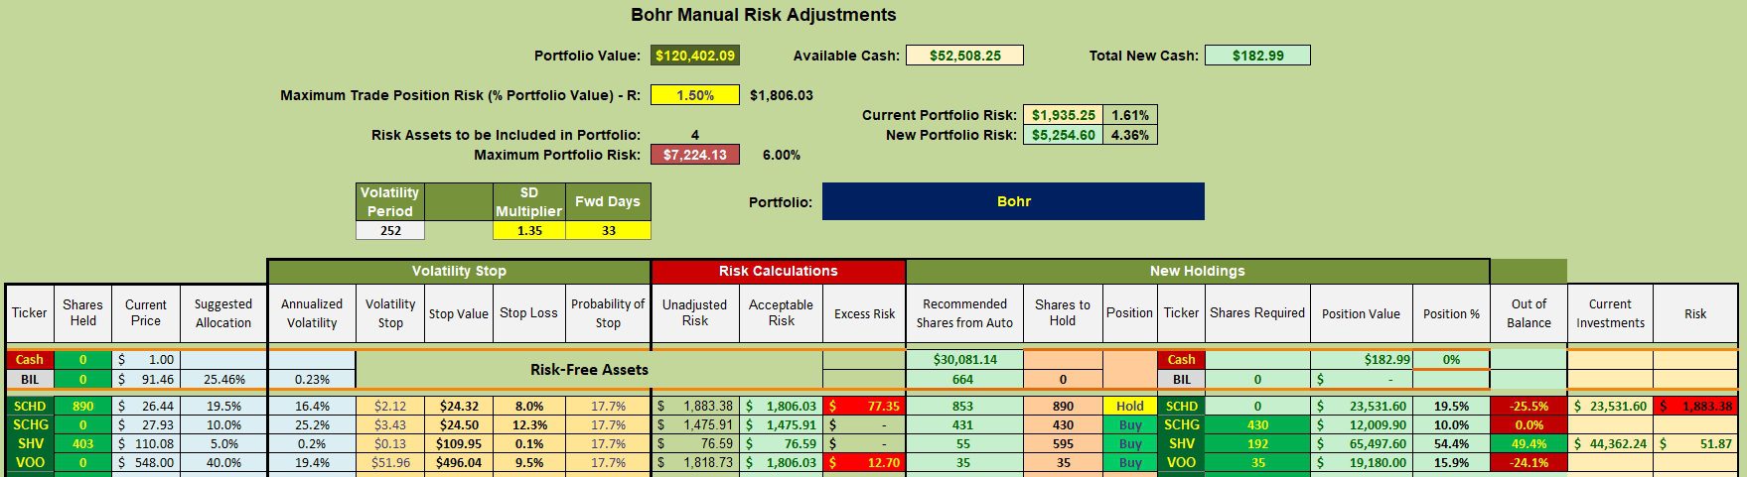Click the Recommended Shares from Auto header
Viewport: 1747px width, 477px height.
click(964, 313)
